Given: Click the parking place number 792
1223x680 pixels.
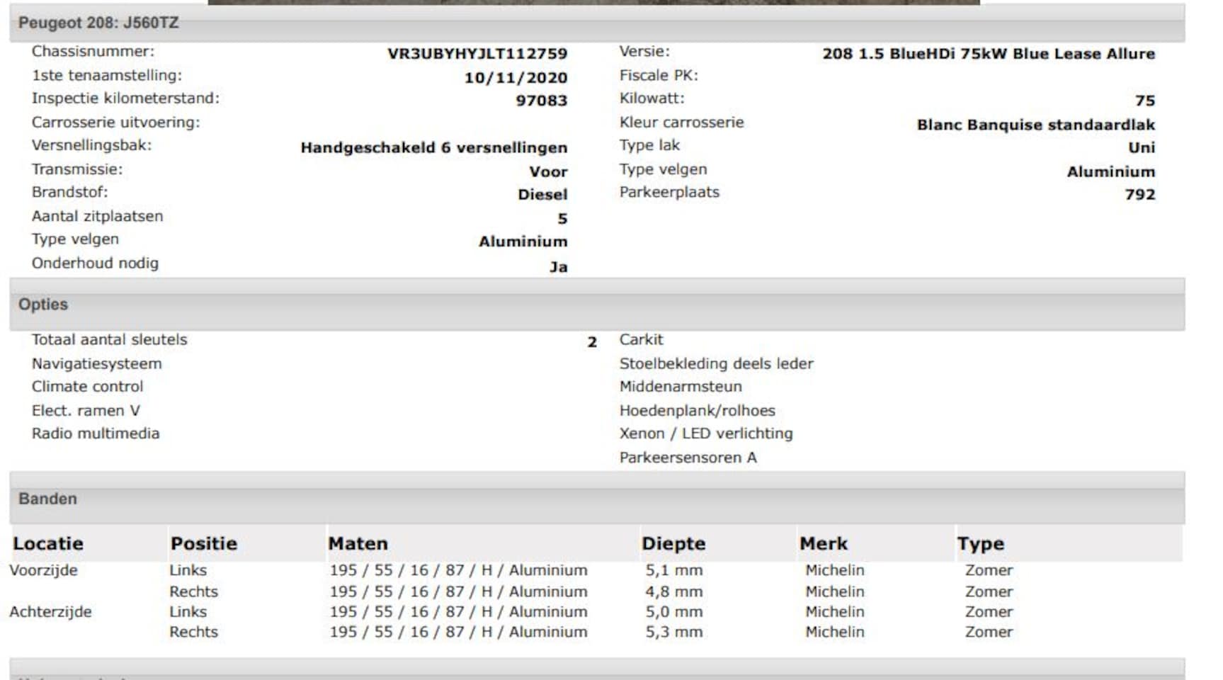Looking at the screenshot, I should coord(1139,195).
